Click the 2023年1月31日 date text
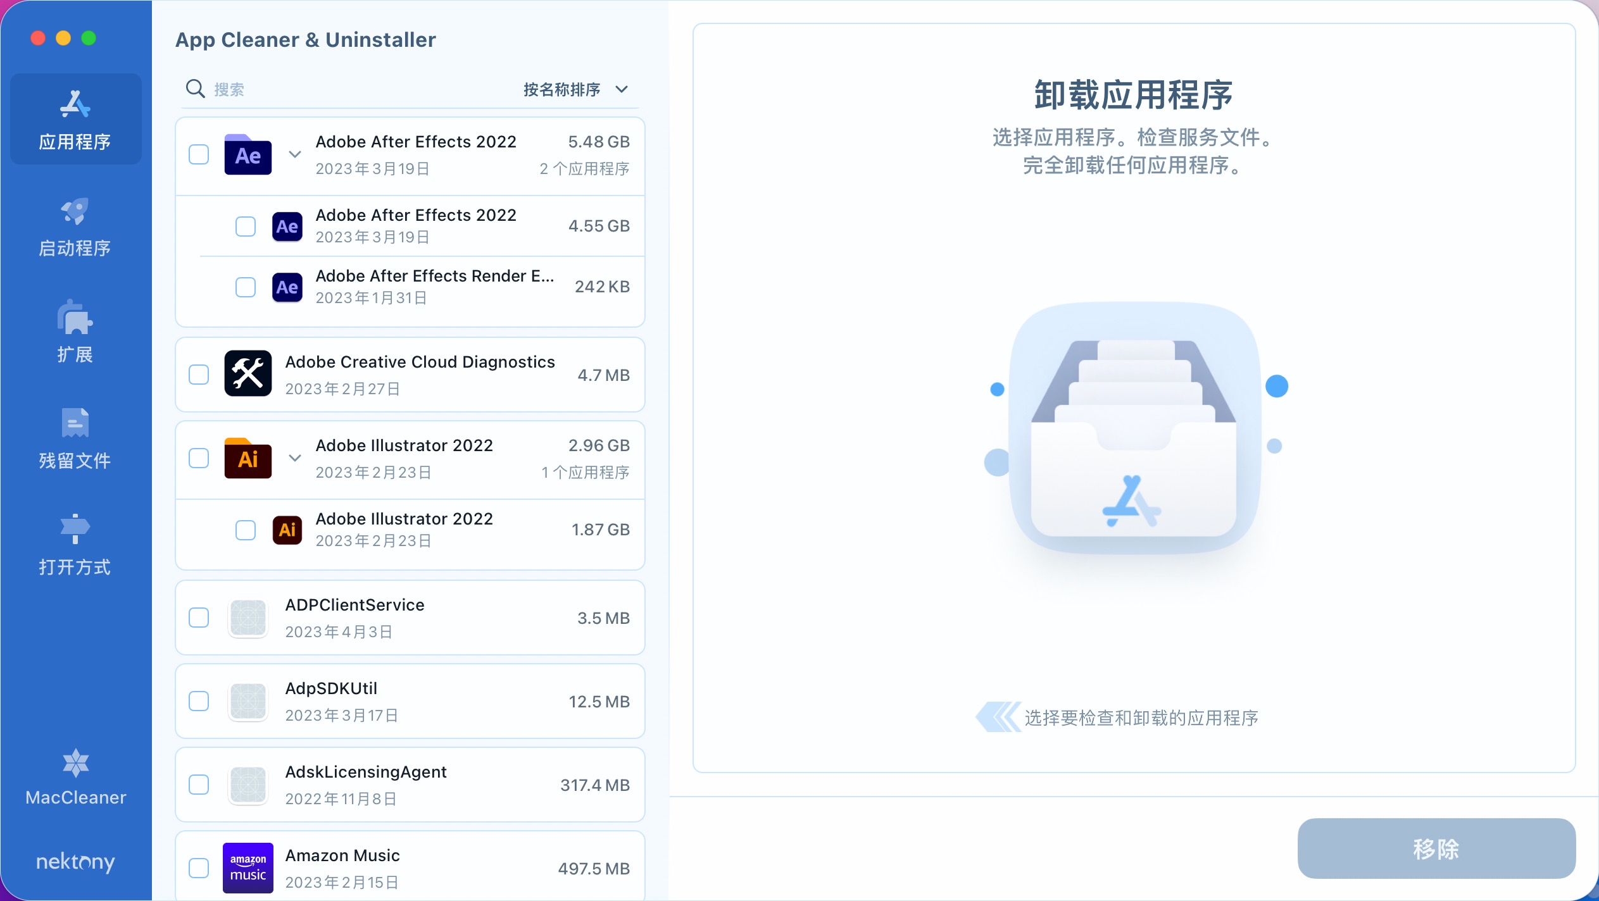Viewport: 1599px width, 901px height. [x=371, y=298]
